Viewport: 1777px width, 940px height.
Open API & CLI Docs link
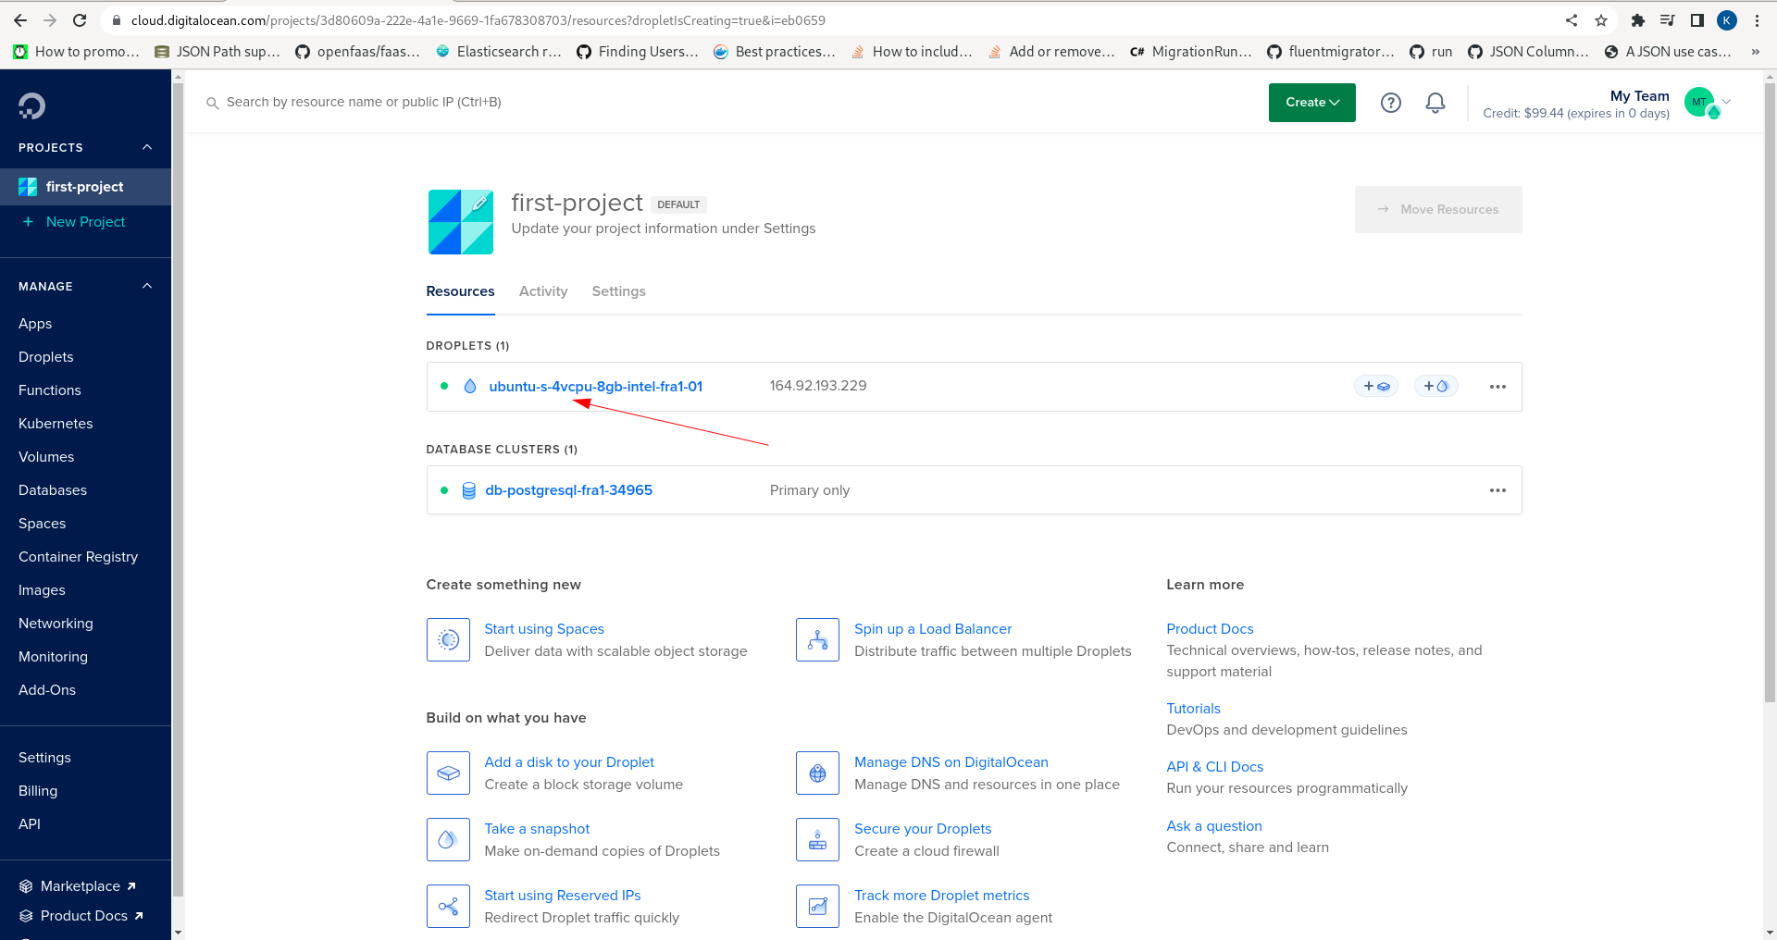pos(1214,767)
